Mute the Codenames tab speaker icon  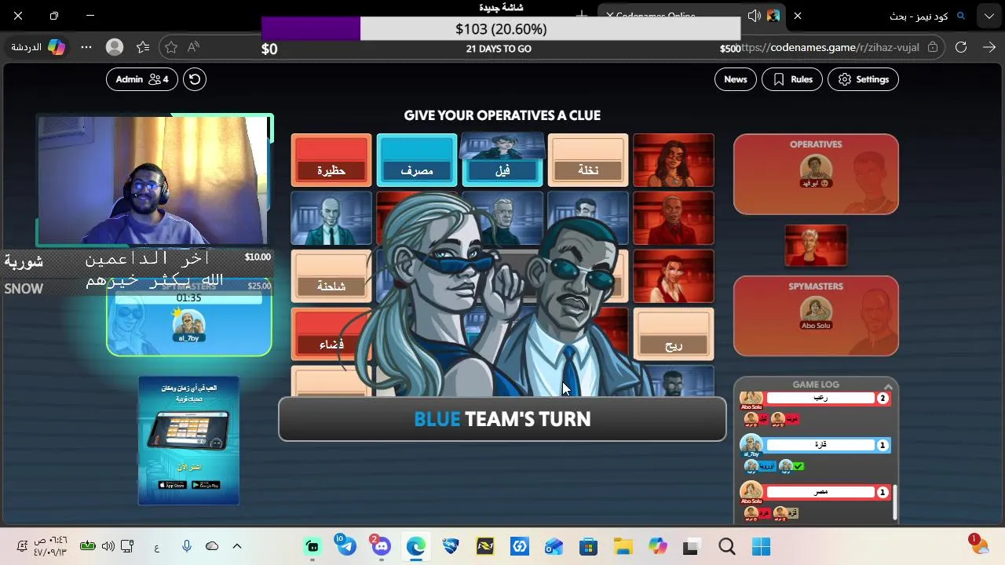click(755, 16)
